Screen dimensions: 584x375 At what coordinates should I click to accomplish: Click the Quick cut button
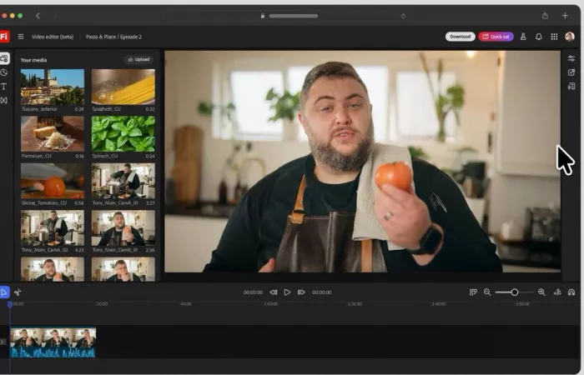[x=496, y=37]
